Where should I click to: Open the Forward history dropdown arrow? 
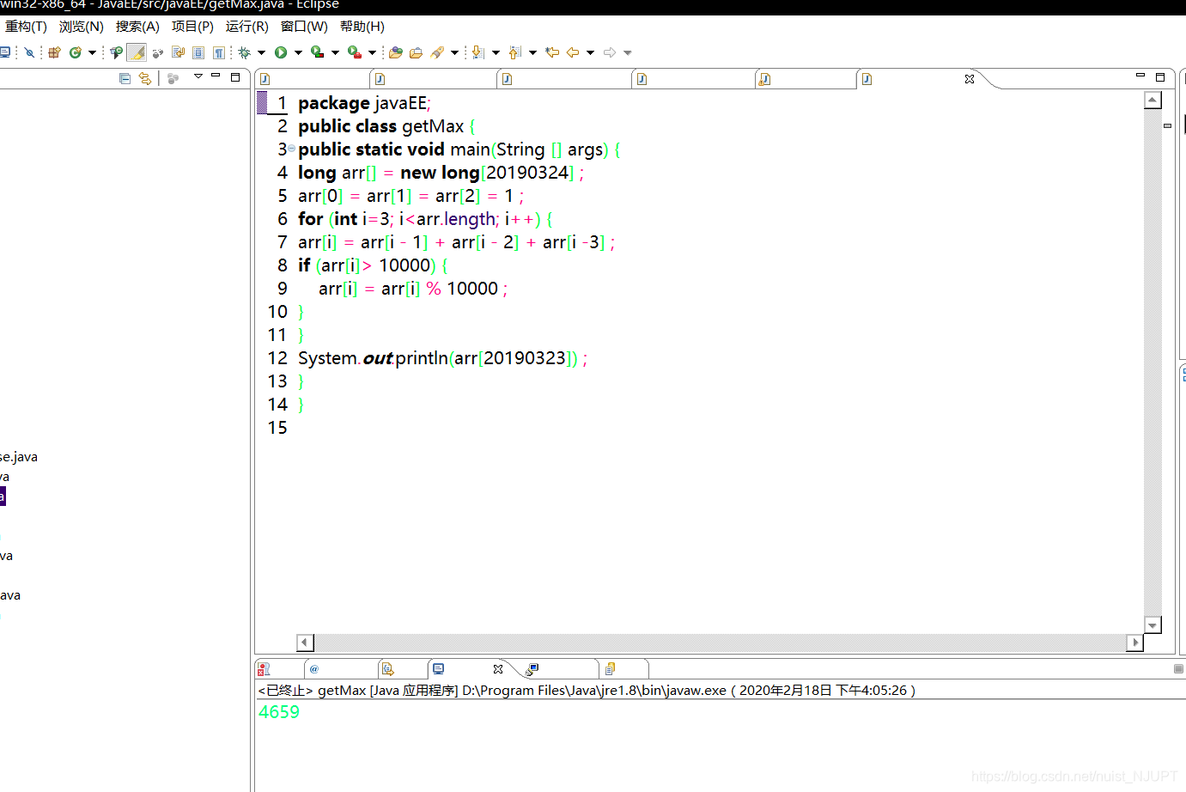(628, 52)
